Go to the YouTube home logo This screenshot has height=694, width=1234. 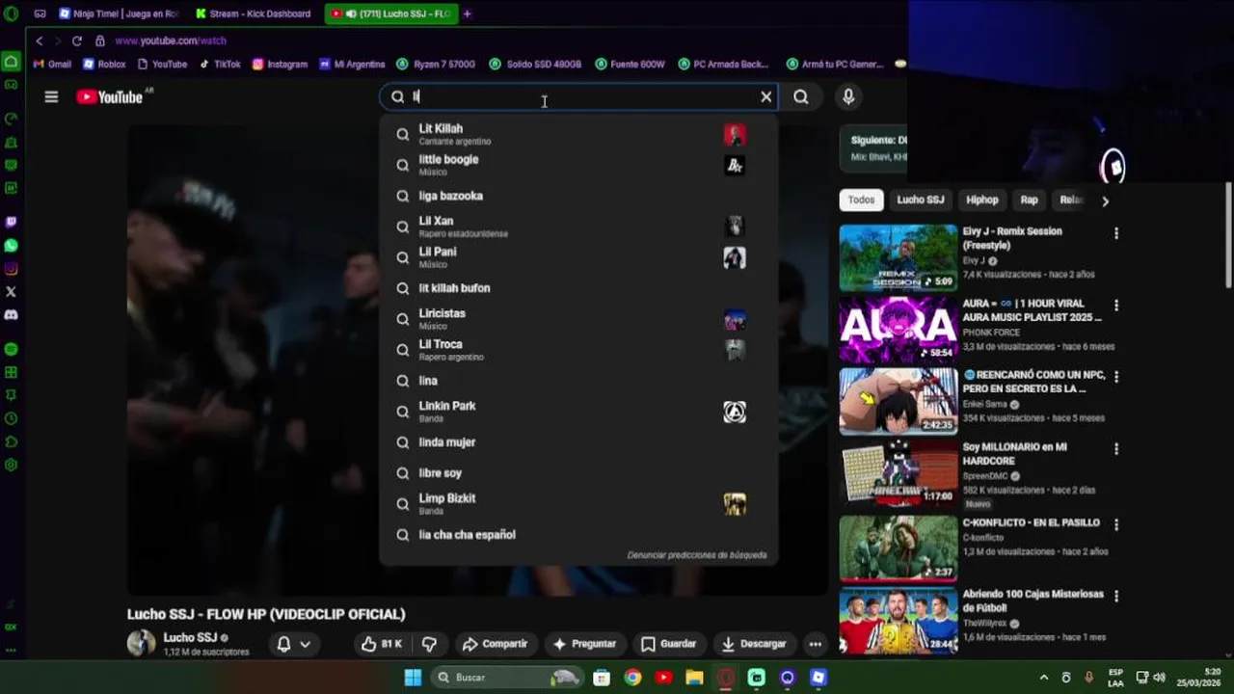(x=110, y=96)
